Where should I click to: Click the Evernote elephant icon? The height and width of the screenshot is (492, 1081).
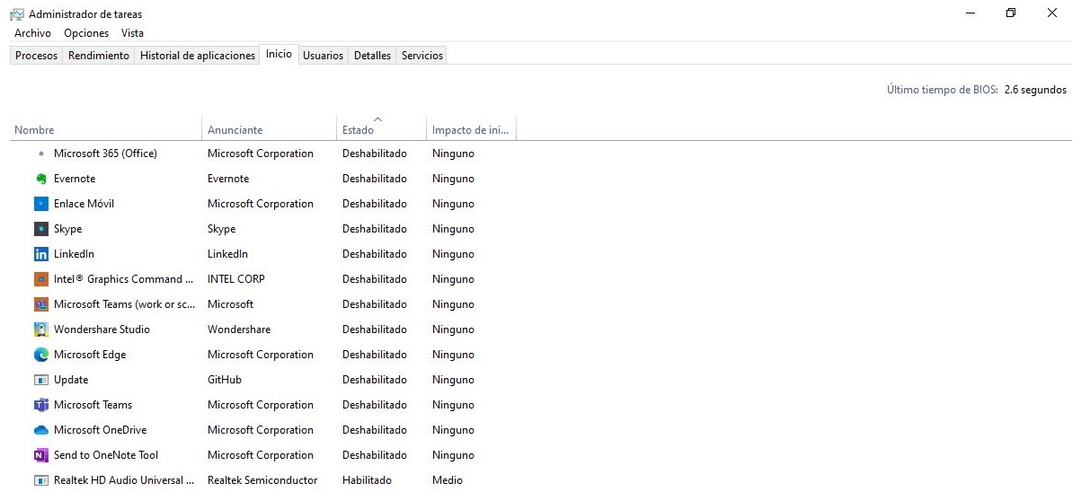41,179
